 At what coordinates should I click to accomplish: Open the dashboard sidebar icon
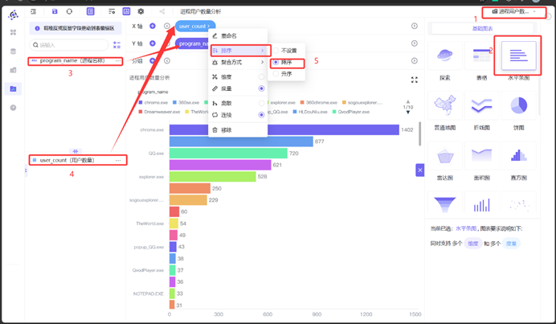pyautogui.click(x=13, y=70)
